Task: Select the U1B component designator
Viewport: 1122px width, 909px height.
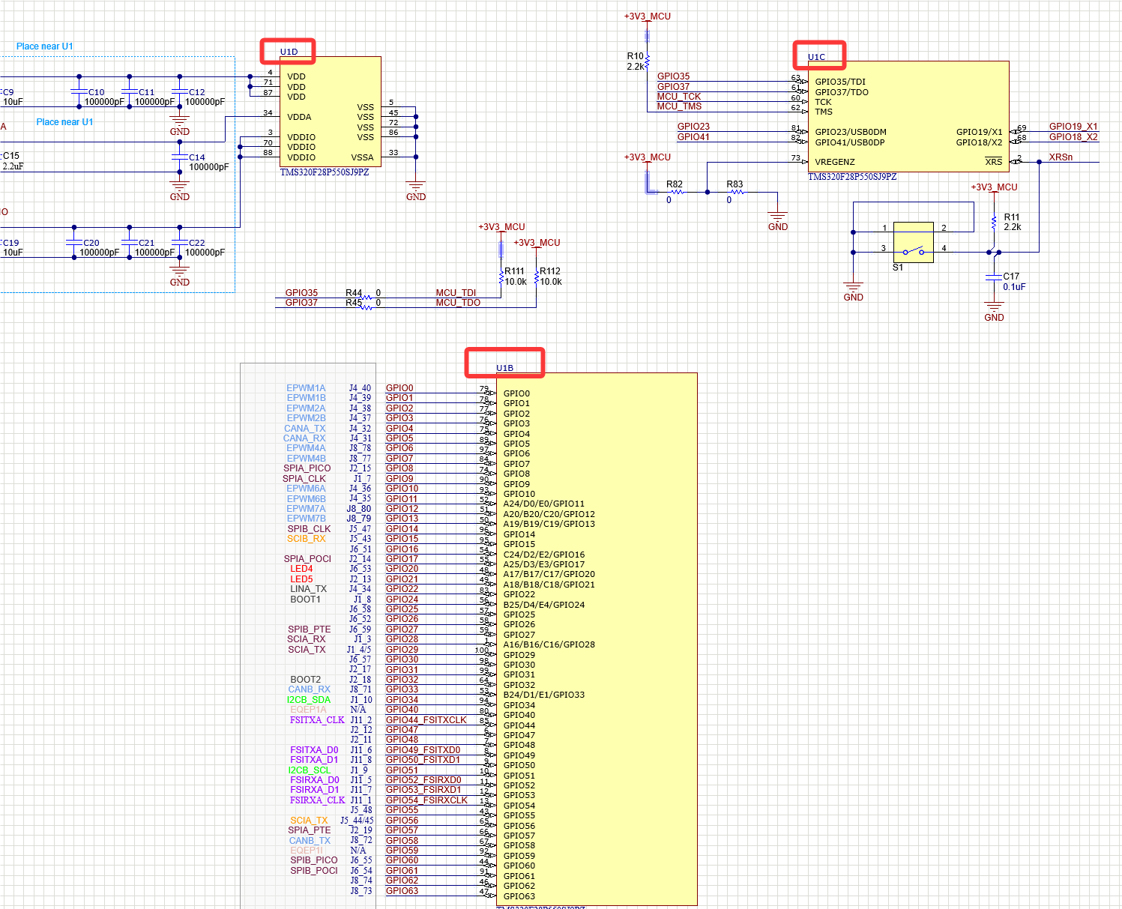Action: coord(504,368)
